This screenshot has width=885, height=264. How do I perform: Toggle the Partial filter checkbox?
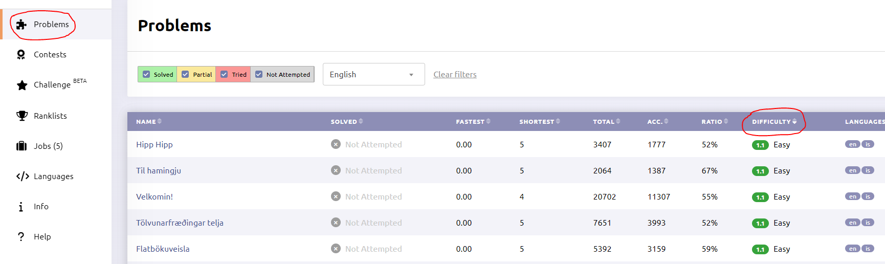click(185, 74)
